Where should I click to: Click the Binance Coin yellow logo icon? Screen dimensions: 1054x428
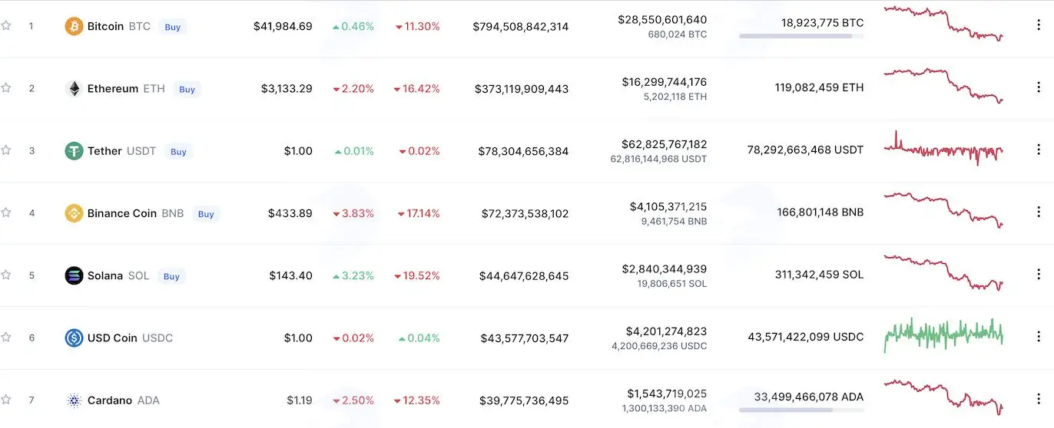74,213
